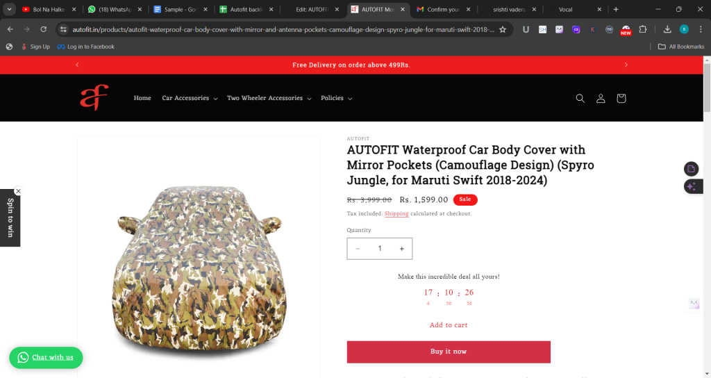Increase quantity with plus button
Screen dimensions: 711x378
[x=402, y=249]
